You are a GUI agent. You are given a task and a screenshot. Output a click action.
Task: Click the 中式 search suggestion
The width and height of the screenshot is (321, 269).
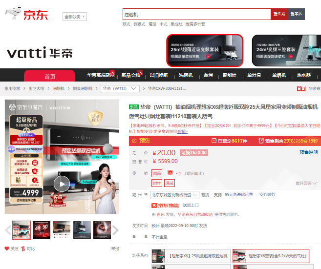pos(163,24)
